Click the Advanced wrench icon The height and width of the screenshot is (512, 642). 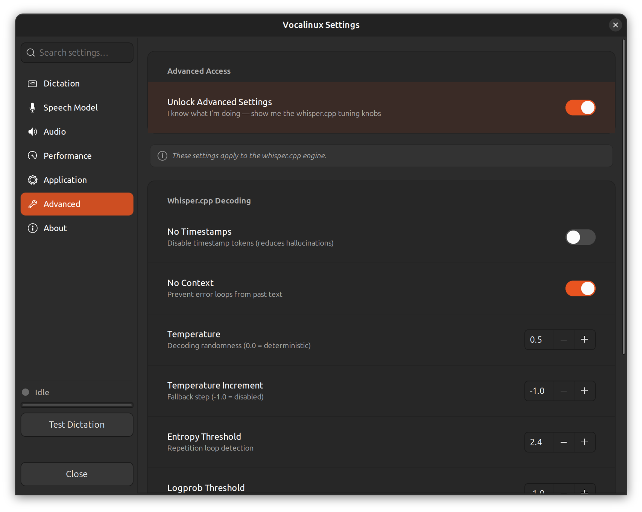pos(32,204)
